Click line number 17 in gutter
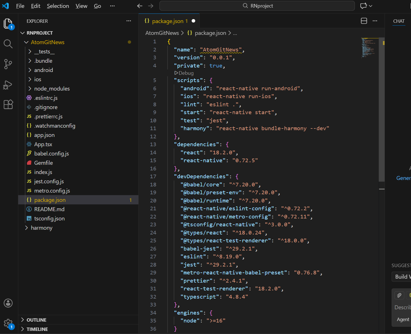 [153, 177]
